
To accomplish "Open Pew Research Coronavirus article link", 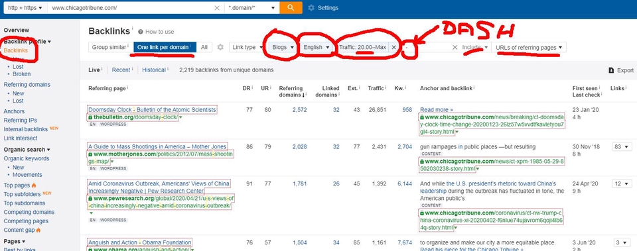I will tap(159, 187).
